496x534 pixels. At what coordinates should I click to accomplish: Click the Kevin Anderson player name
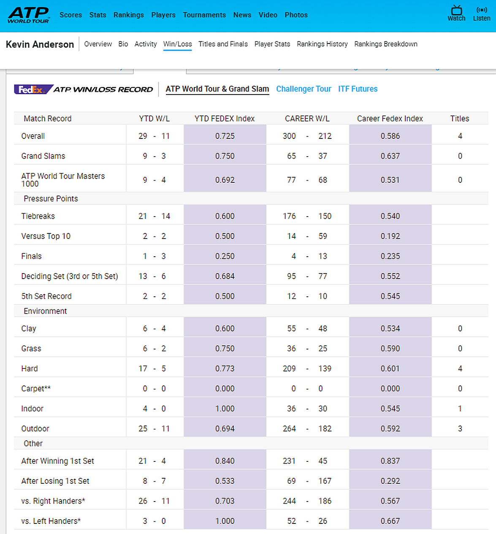pyautogui.click(x=40, y=44)
